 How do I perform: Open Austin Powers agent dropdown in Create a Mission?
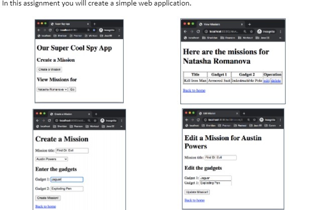51,159
